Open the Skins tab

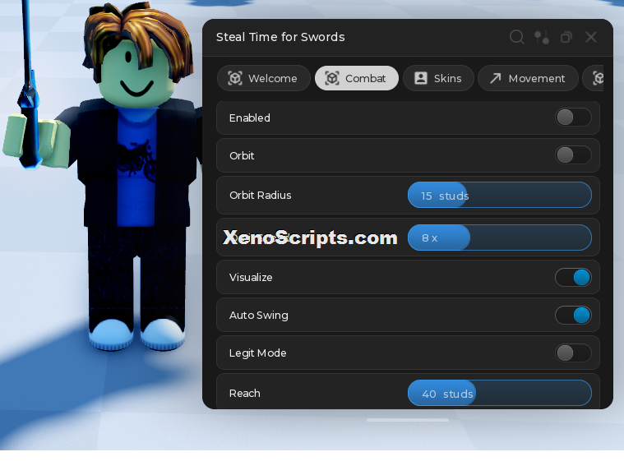[x=438, y=78]
